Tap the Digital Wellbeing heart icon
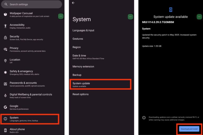Screen dimensions: 203x135 pos(5,95)
